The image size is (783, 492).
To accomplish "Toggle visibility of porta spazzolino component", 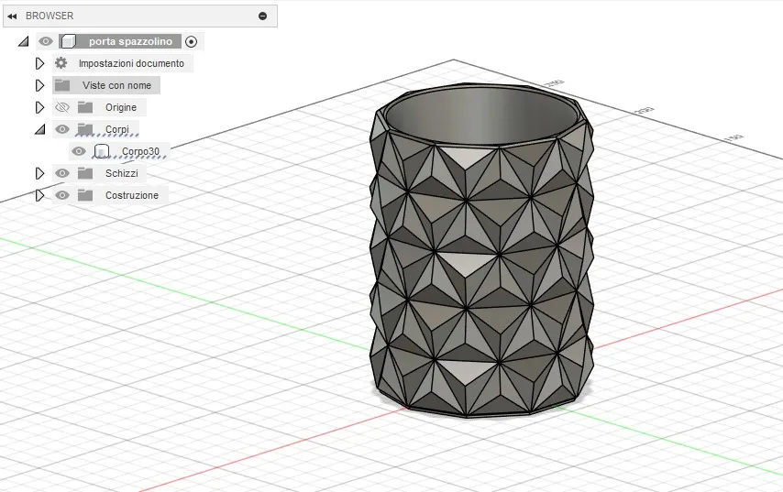I will (46, 41).
